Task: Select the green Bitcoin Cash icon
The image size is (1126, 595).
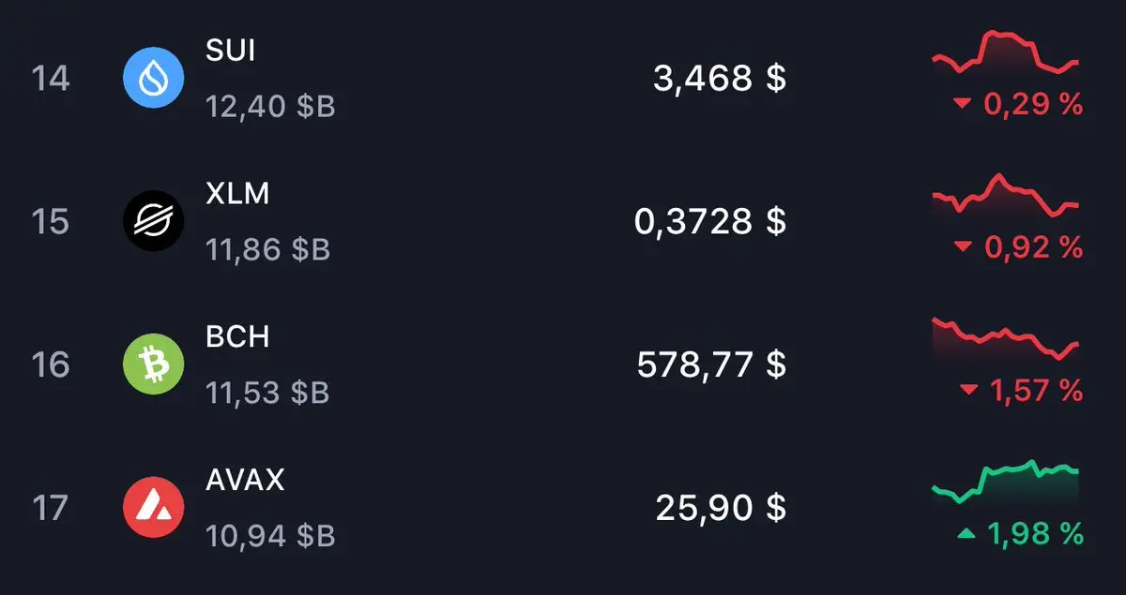Action: click(x=153, y=364)
